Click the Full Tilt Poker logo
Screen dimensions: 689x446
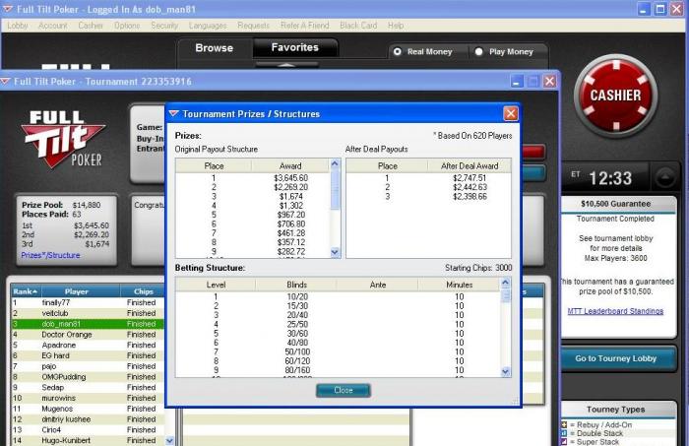63,139
